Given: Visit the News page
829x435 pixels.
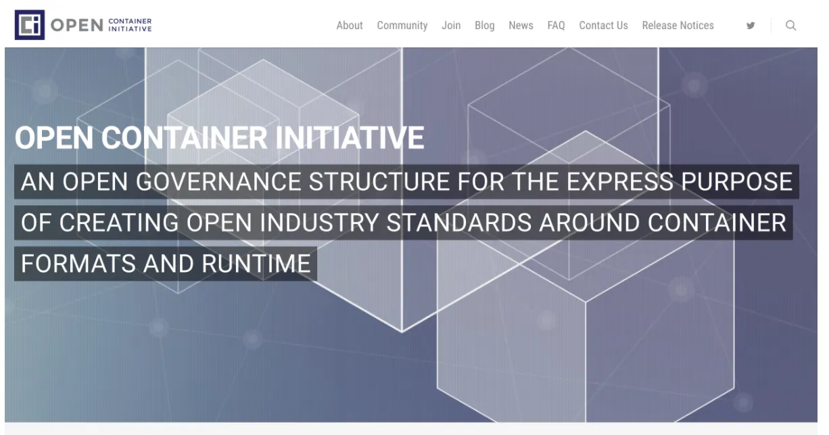Looking at the screenshot, I should coord(521,26).
